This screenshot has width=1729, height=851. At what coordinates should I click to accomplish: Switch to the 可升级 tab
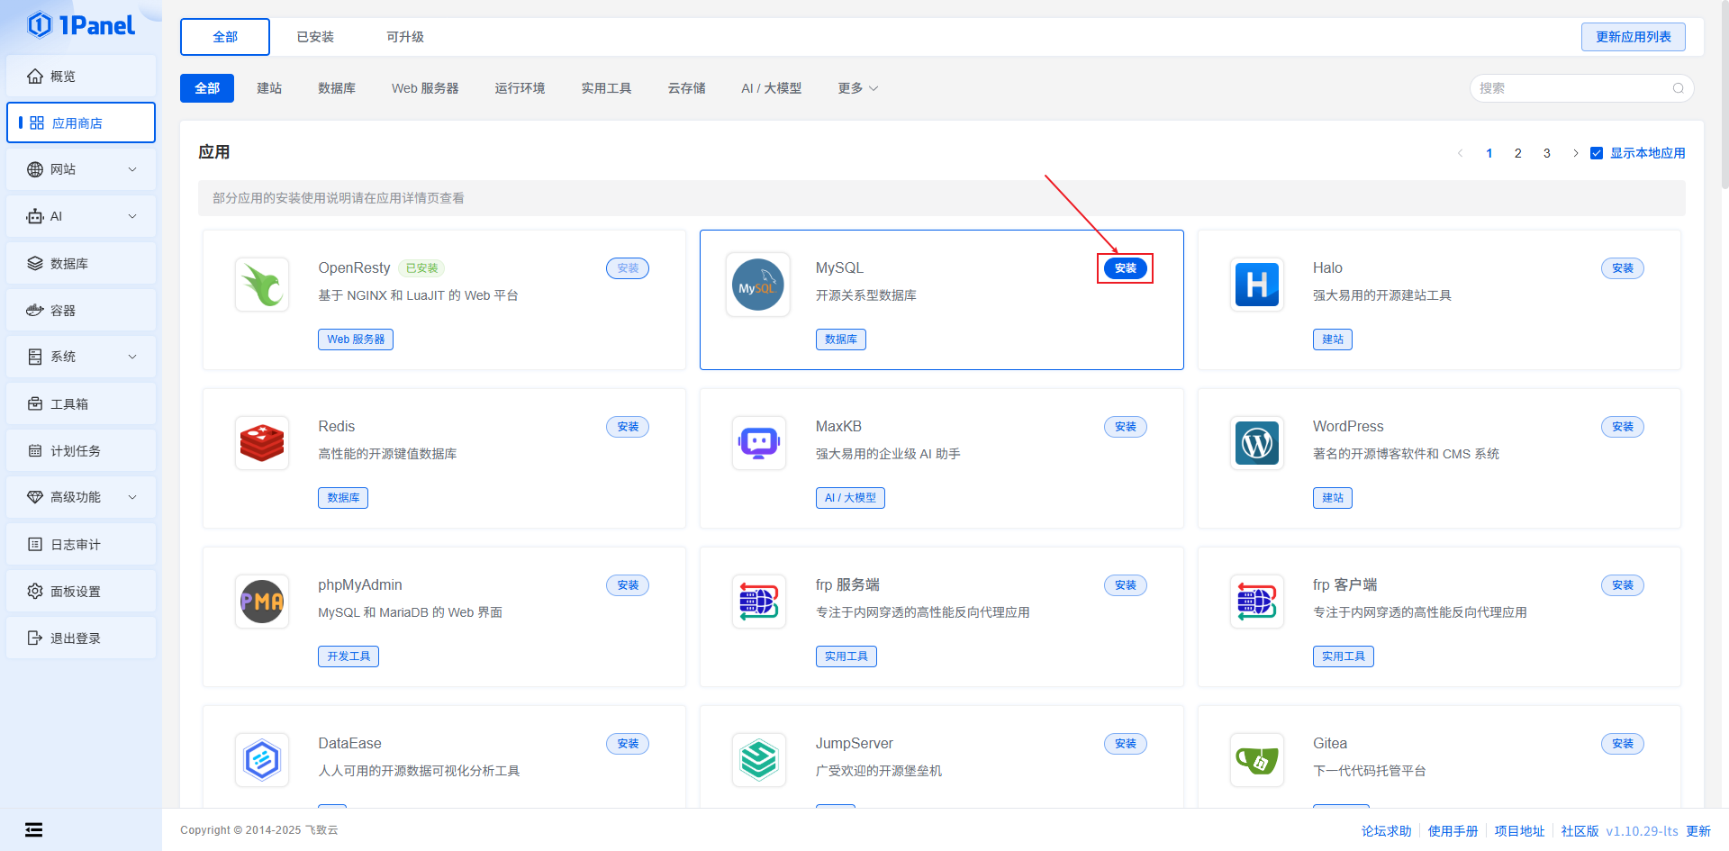tap(405, 37)
